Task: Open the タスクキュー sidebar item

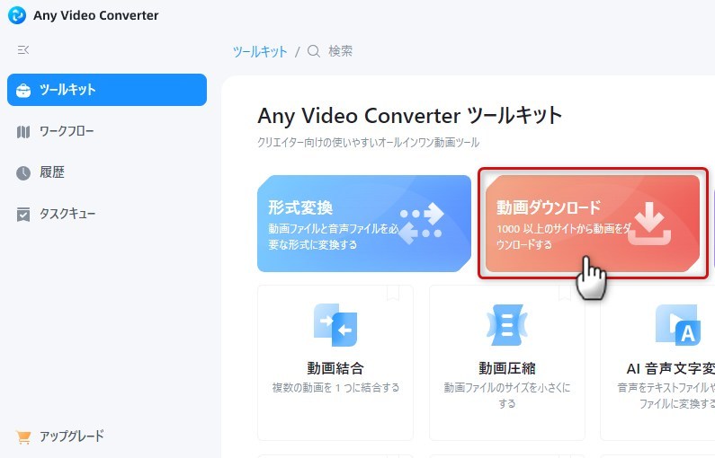Action: click(107, 214)
